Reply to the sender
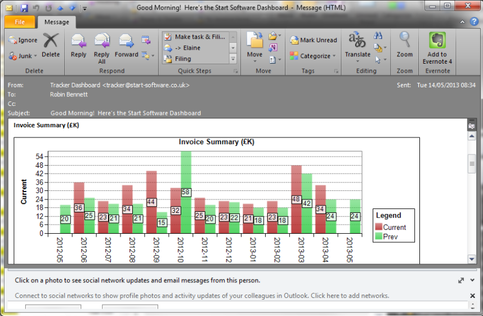The width and height of the screenshot is (483, 316). [79, 45]
